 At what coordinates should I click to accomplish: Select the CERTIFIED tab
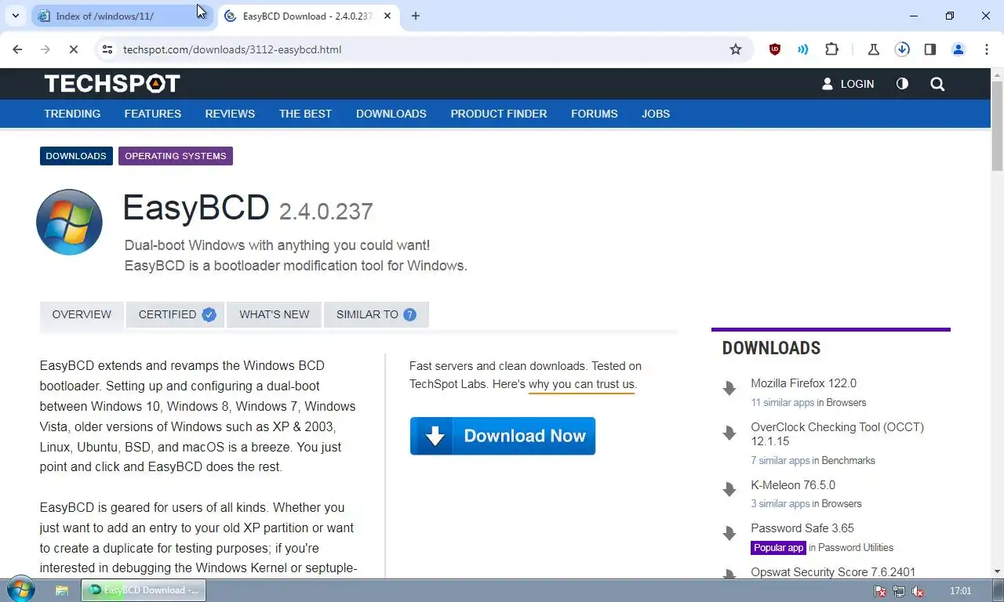tap(176, 314)
